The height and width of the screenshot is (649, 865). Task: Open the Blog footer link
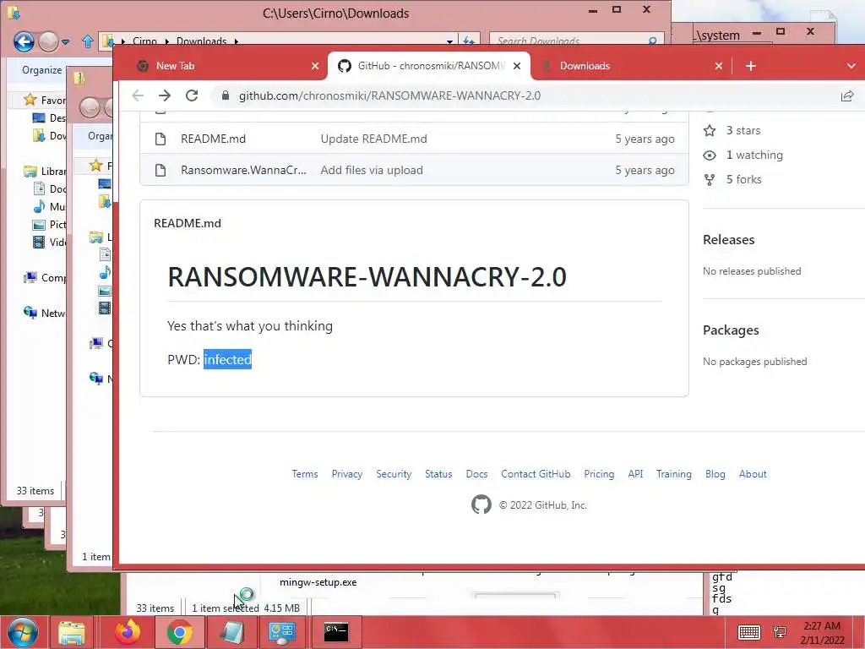[715, 474]
